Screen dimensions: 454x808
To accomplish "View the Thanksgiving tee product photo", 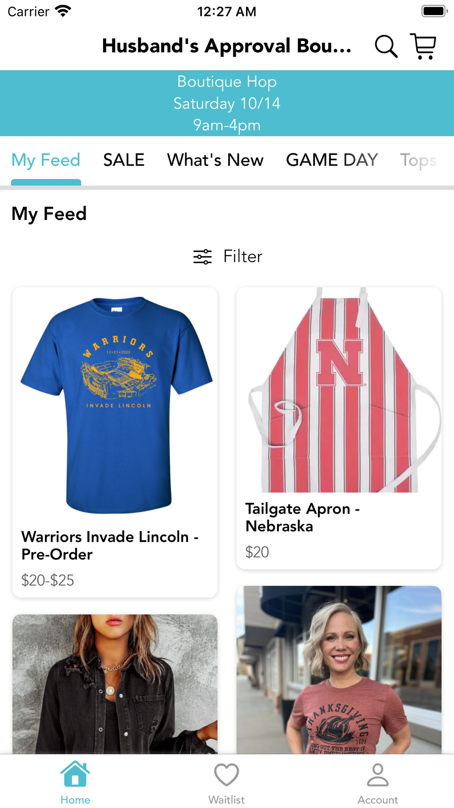I will tap(339, 670).
